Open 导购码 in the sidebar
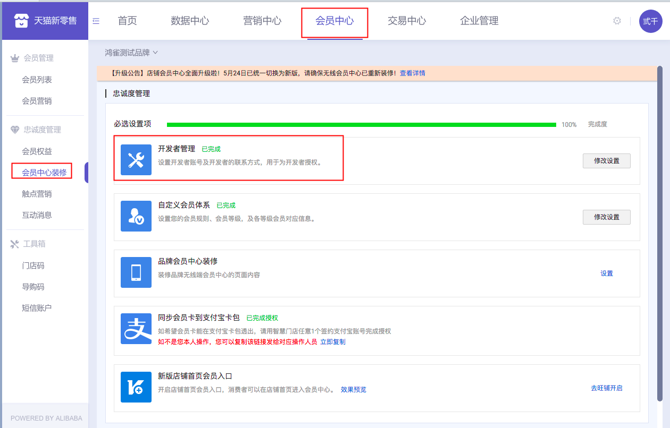This screenshot has height=428, width=670. (x=33, y=287)
